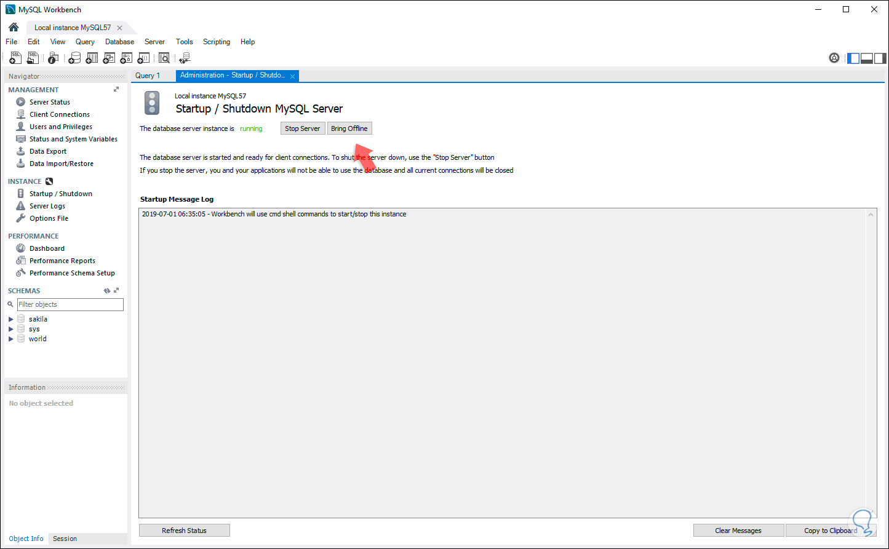Screen dimensions: 889x549
Task: Click the INSTANCE manage wrench icon
Action: coord(49,181)
